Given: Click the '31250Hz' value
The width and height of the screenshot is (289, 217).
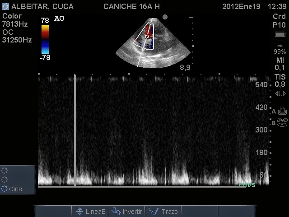Looking at the screenshot, I should [17, 40].
